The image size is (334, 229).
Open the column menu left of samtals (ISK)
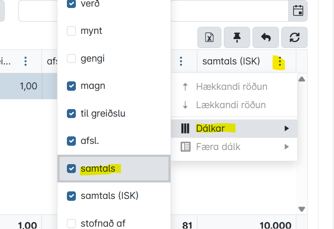point(181,62)
